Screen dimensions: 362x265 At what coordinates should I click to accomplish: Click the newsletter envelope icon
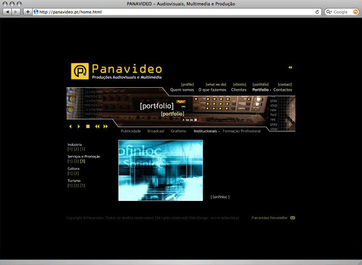click(x=292, y=218)
